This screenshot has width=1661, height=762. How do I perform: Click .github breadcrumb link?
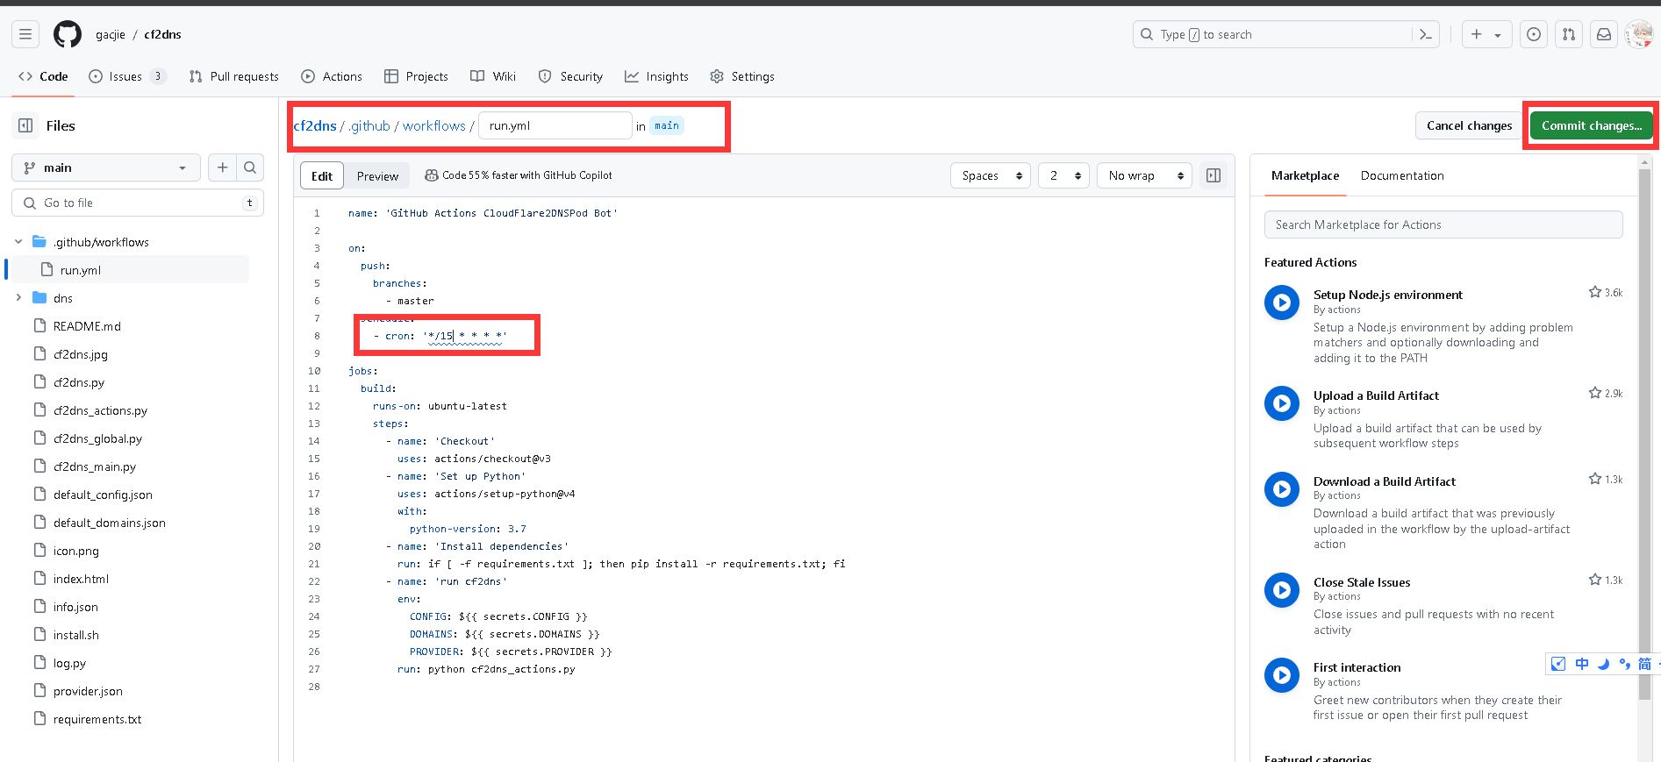pyautogui.click(x=369, y=125)
